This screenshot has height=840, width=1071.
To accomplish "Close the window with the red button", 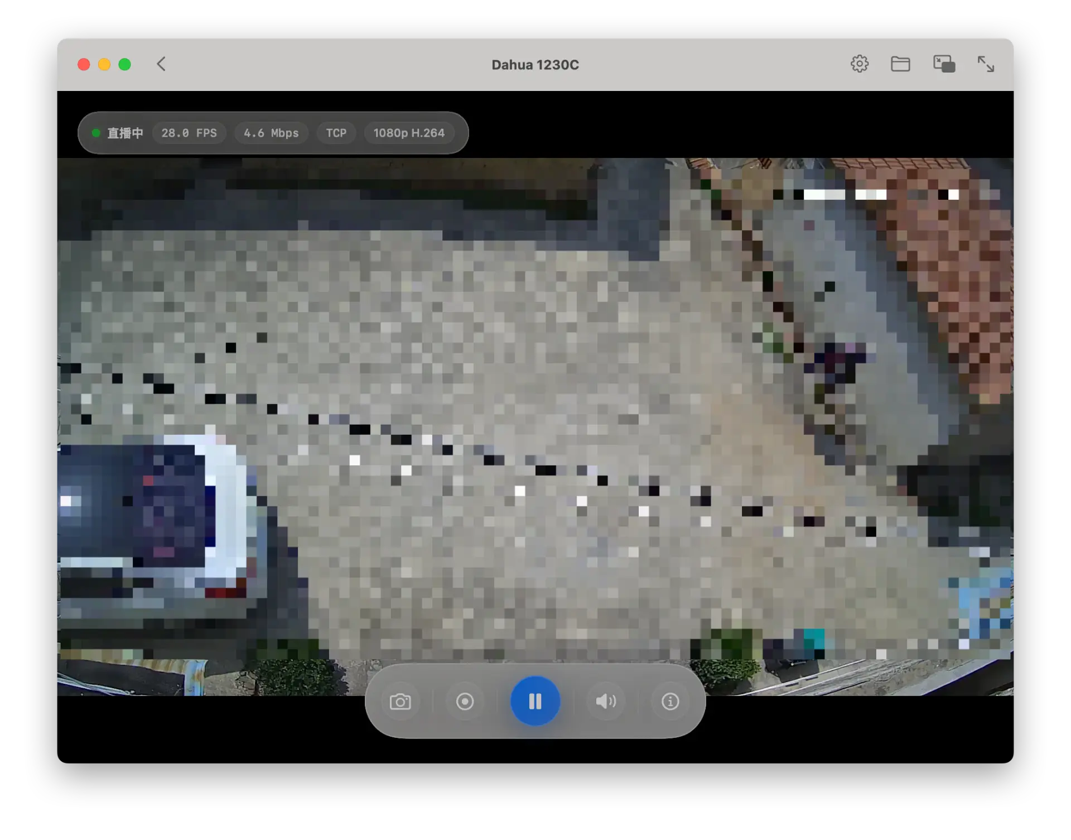I will click(x=84, y=65).
